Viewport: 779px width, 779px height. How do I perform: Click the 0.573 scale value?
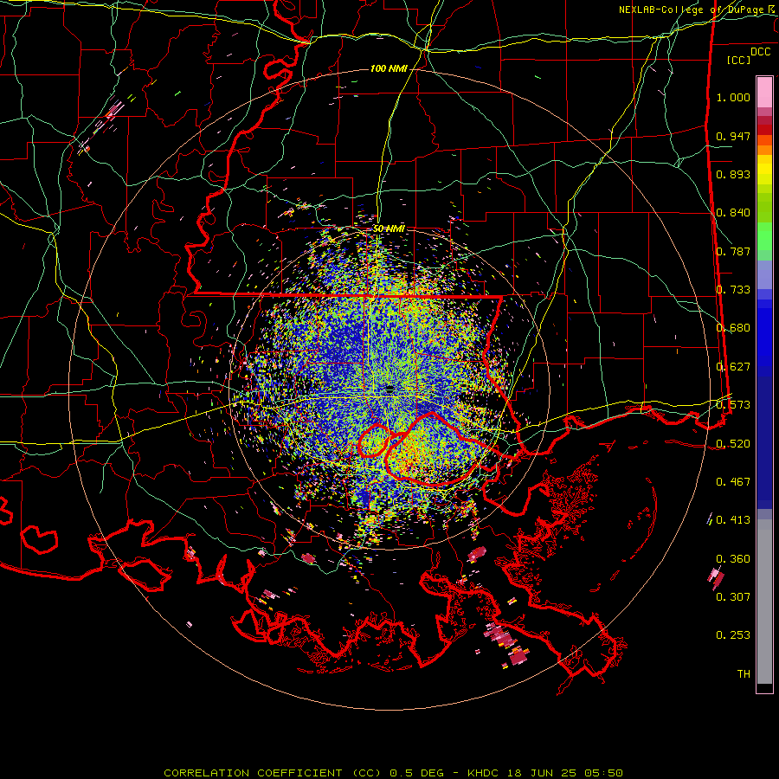(x=733, y=405)
